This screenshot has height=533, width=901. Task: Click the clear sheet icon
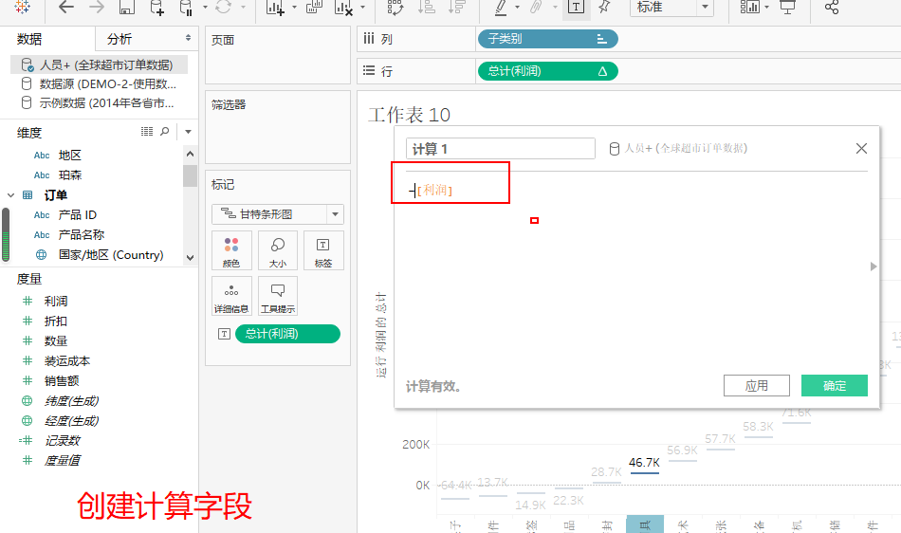pos(343,8)
